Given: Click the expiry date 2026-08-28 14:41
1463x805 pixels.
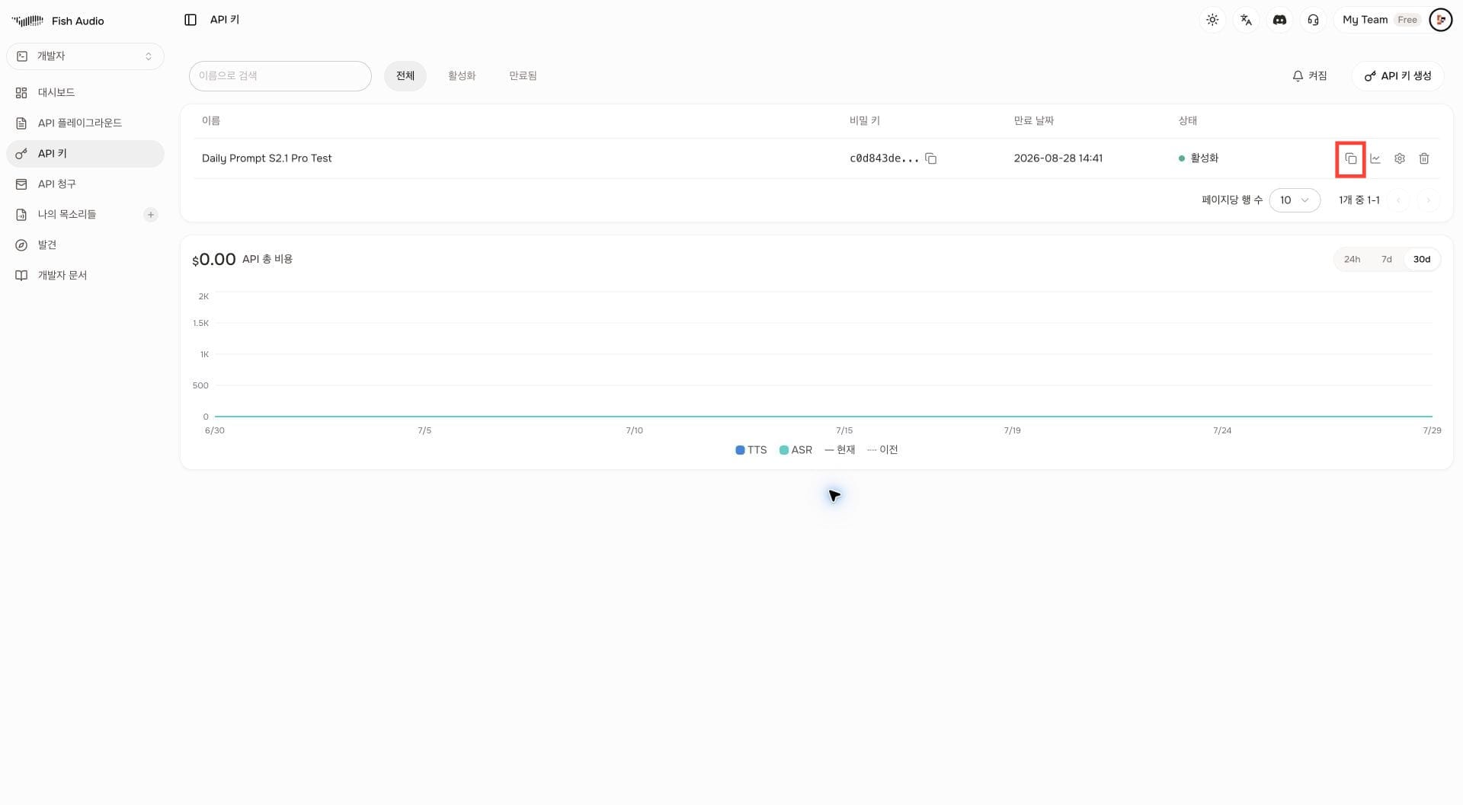Looking at the screenshot, I should pyautogui.click(x=1058, y=158).
